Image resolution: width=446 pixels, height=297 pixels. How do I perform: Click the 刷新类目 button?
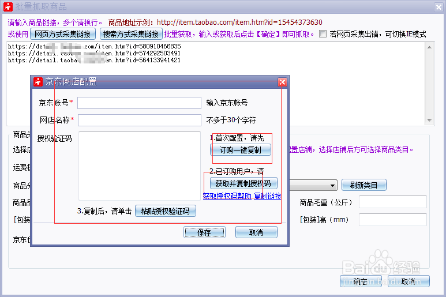364,185
